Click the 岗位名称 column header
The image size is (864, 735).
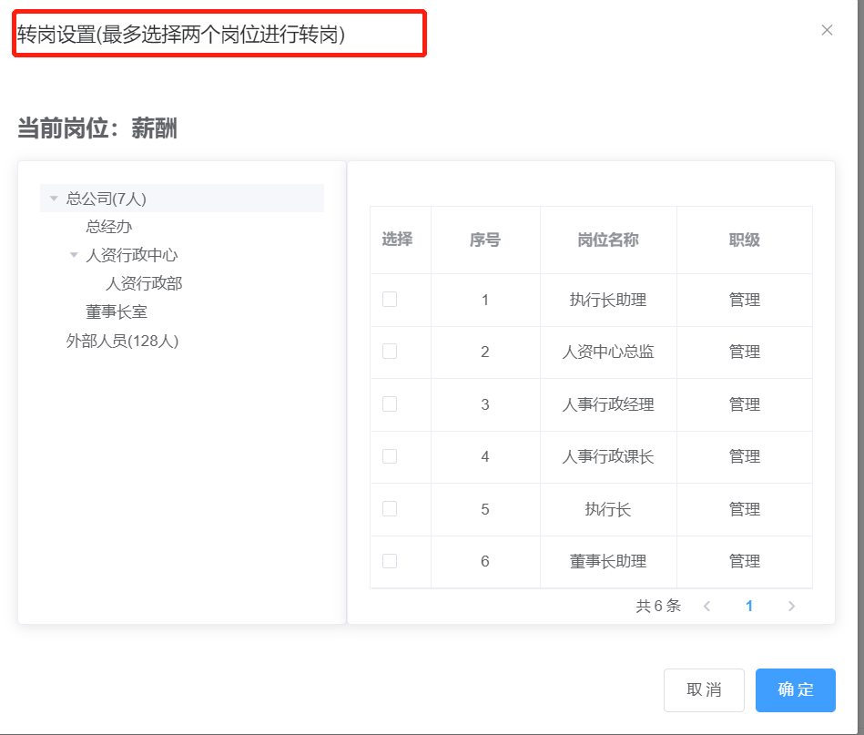point(608,240)
